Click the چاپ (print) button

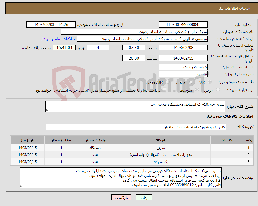[144, 197]
